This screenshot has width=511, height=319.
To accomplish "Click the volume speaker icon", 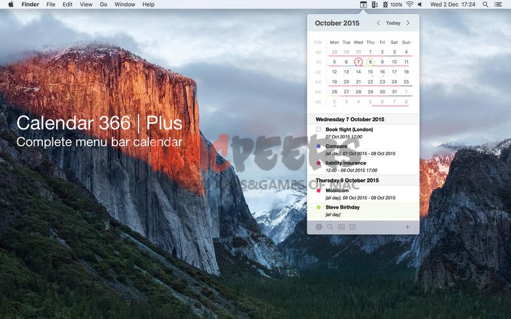I will coord(420,4).
